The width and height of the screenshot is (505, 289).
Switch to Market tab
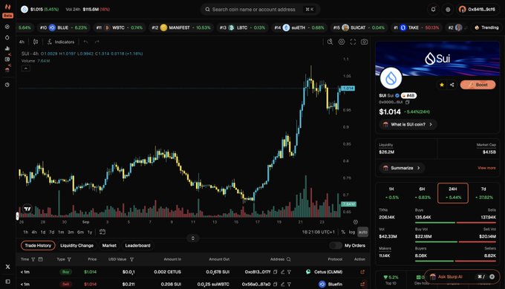(109, 245)
